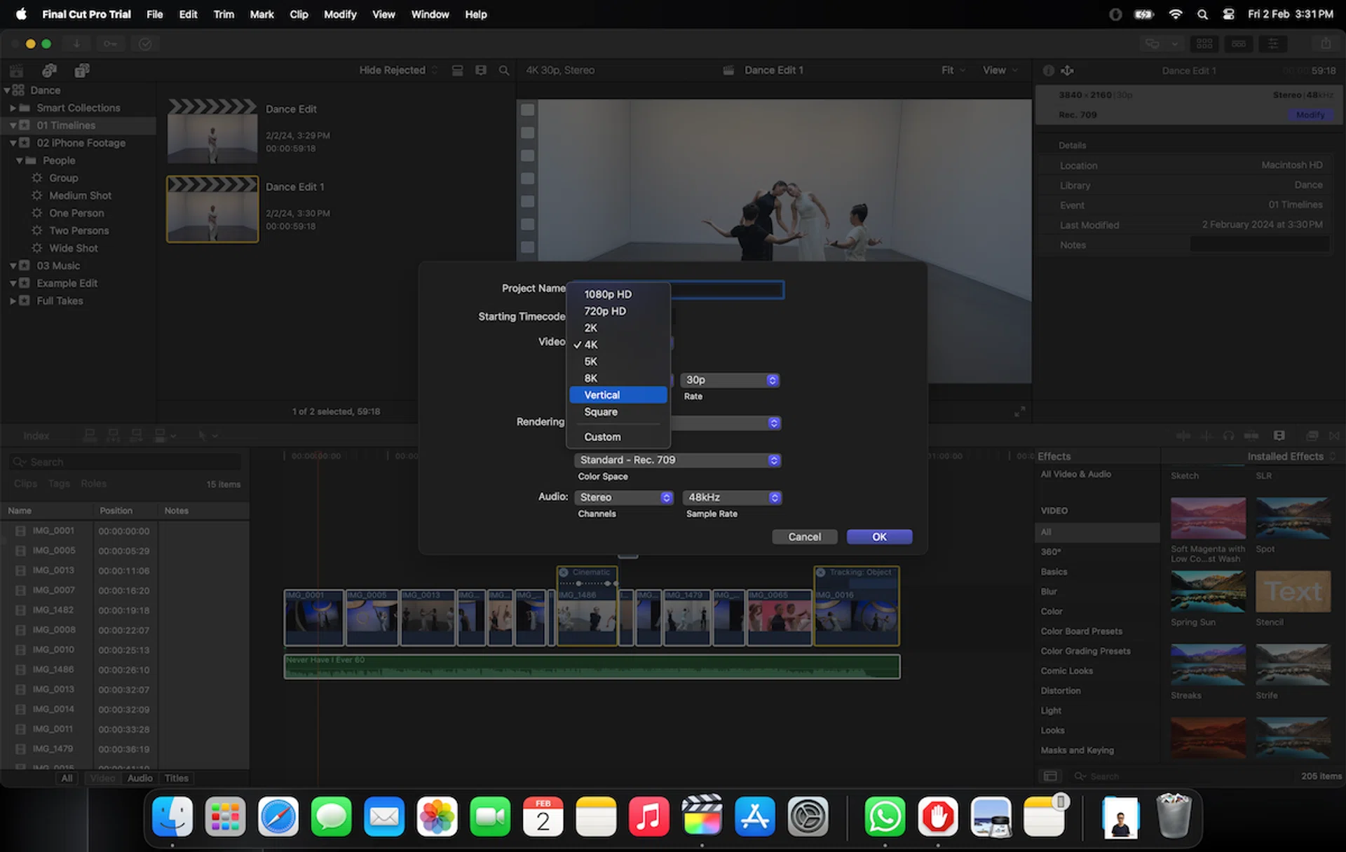
Task: Click the Share export icon in the toolbar
Action: point(1324,43)
